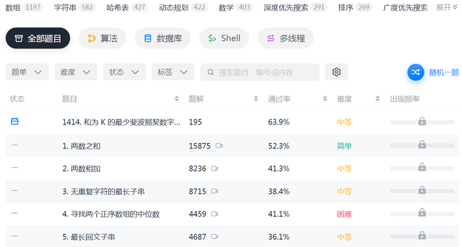Toggle sorting on 题解 column
Viewport: 462px width, 247px height.
click(x=256, y=99)
